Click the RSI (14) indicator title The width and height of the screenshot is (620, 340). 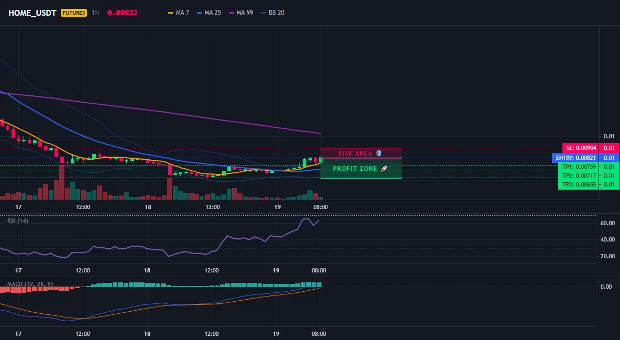pyautogui.click(x=18, y=221)
